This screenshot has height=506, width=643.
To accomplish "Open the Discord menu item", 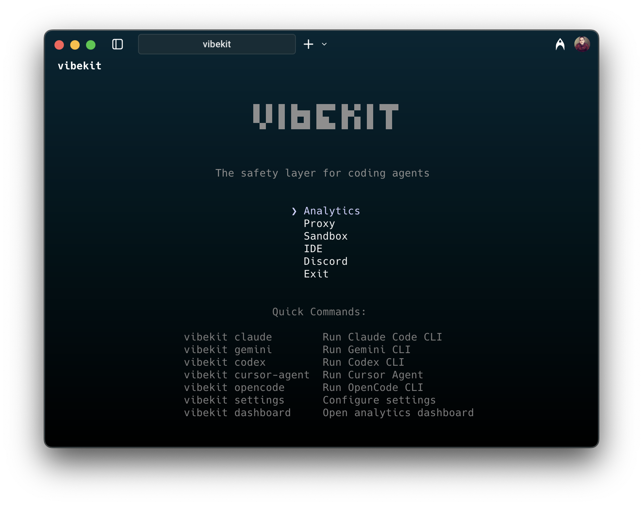I will (325, 262).
